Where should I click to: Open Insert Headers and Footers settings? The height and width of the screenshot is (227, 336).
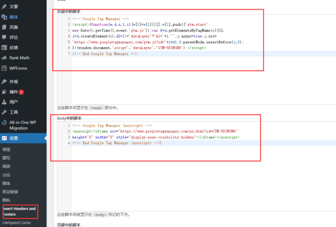20,211
